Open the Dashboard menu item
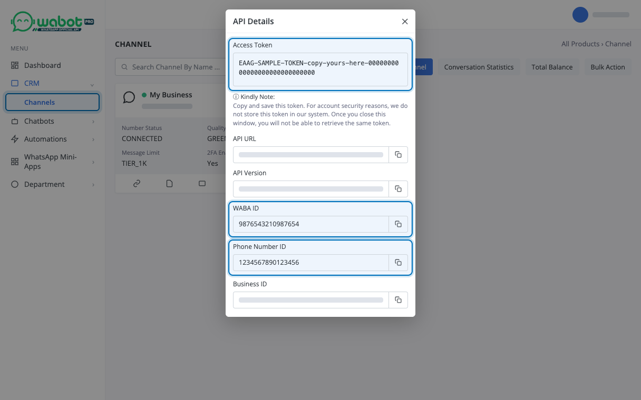 (x=52, y=65)
